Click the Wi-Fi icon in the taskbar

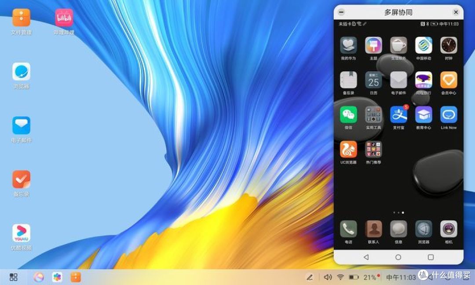click(340, 277)
